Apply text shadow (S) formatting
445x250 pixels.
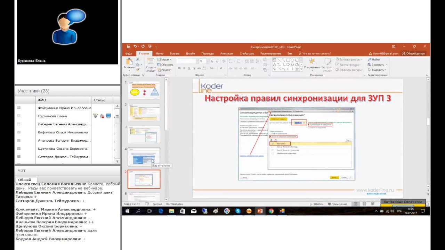click(194, 68)
